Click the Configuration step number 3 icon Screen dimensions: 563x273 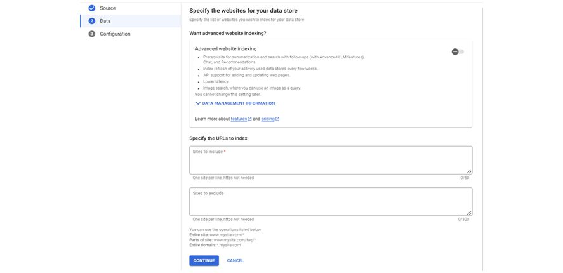[91, 34]
